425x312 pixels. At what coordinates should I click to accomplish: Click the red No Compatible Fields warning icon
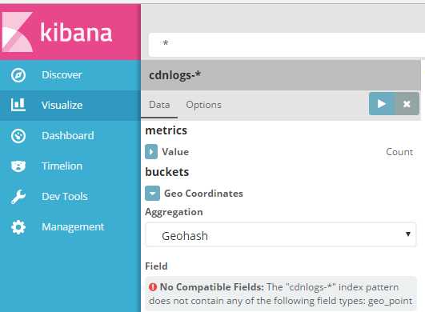(153, 287)
